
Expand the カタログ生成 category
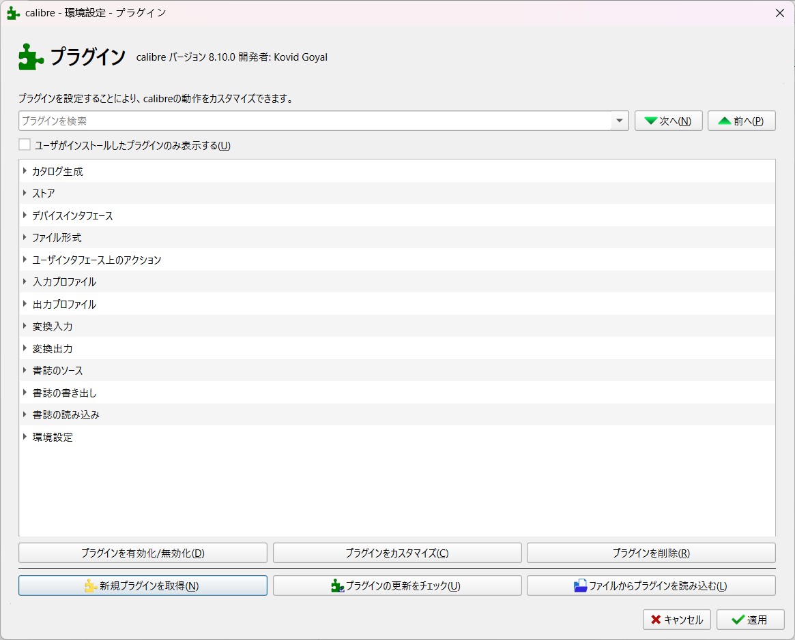pos(25,170)
